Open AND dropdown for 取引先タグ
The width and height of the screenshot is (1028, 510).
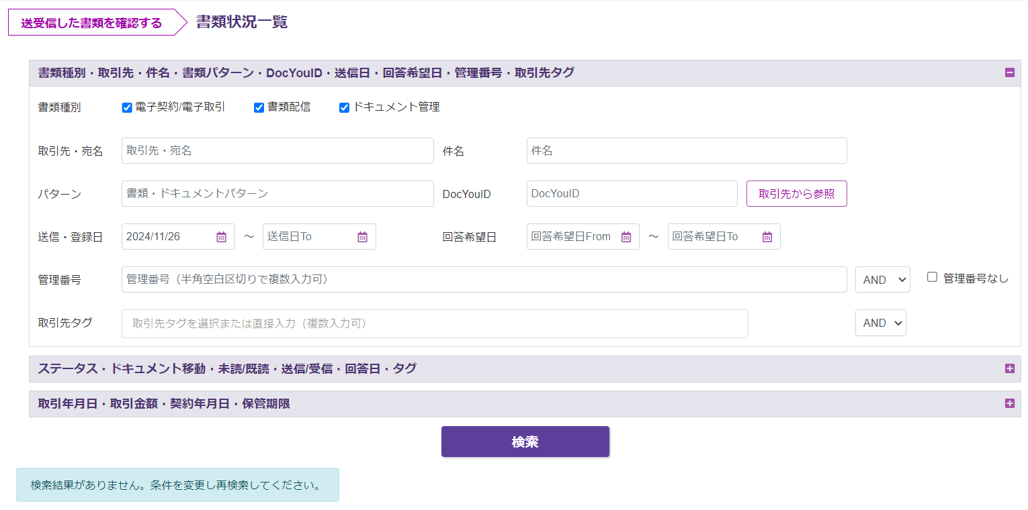tap(880, 323)
